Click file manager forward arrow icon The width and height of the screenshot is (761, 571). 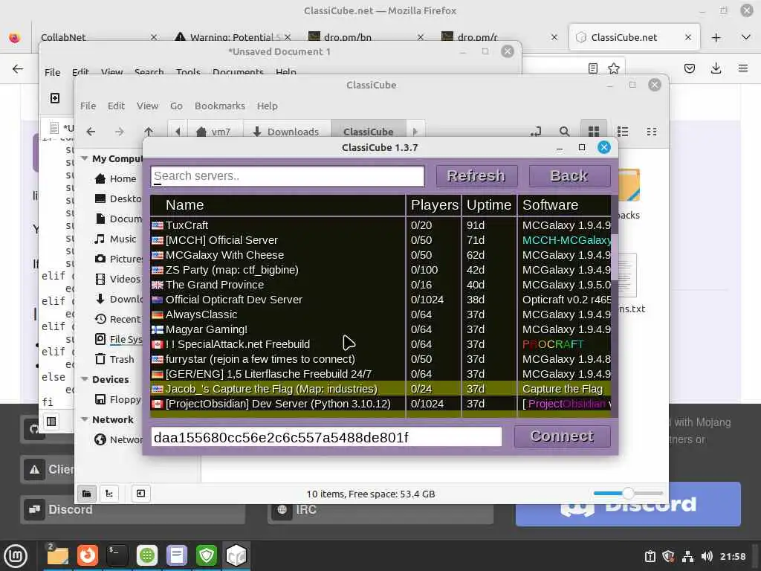click(120, 132)
